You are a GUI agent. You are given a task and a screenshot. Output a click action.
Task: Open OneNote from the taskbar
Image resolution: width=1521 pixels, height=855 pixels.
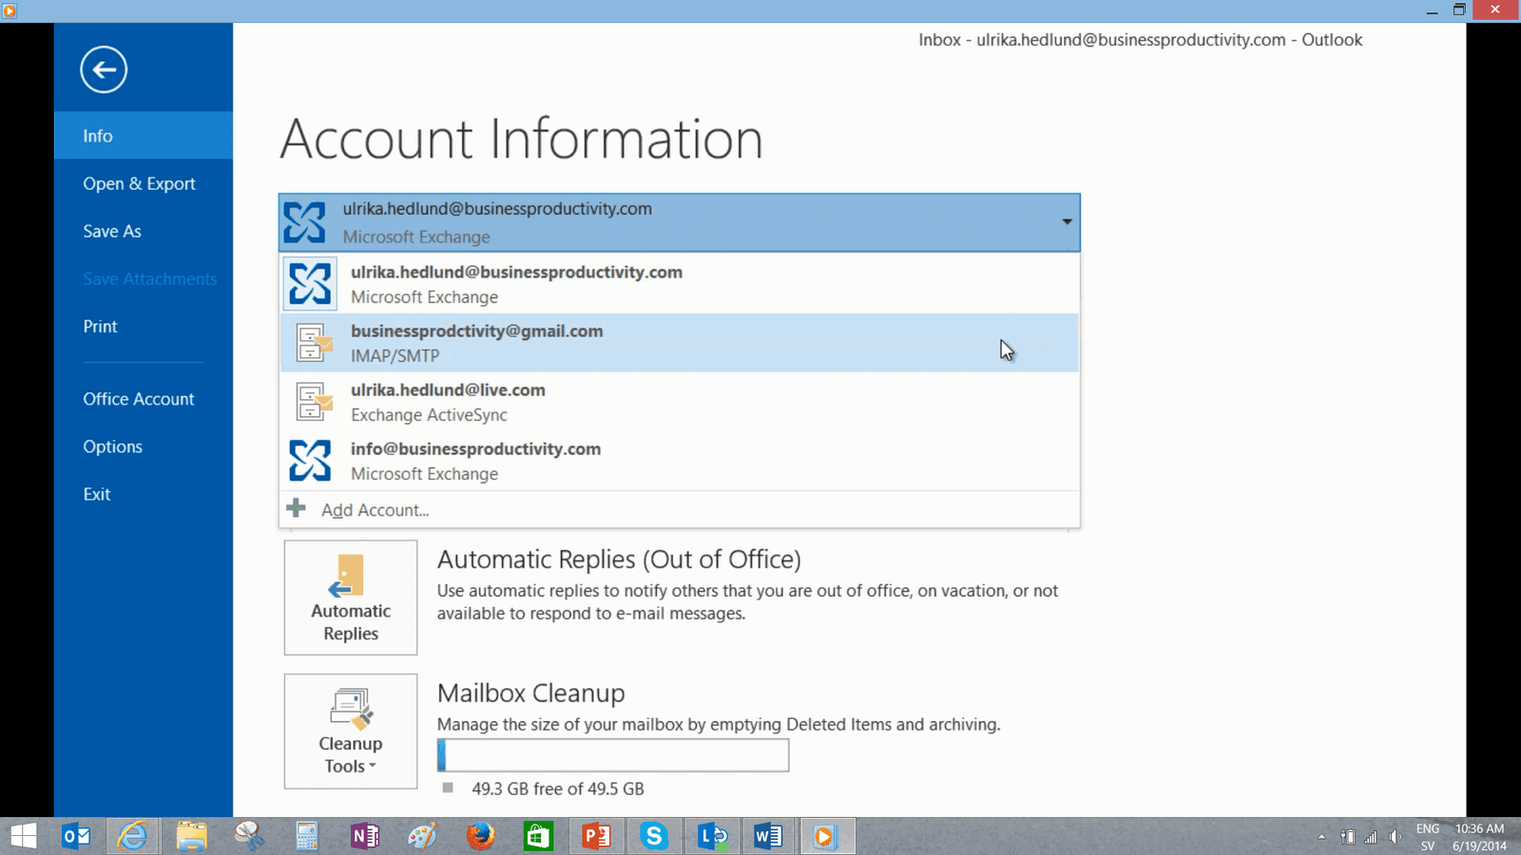click(x=365, y=836)
